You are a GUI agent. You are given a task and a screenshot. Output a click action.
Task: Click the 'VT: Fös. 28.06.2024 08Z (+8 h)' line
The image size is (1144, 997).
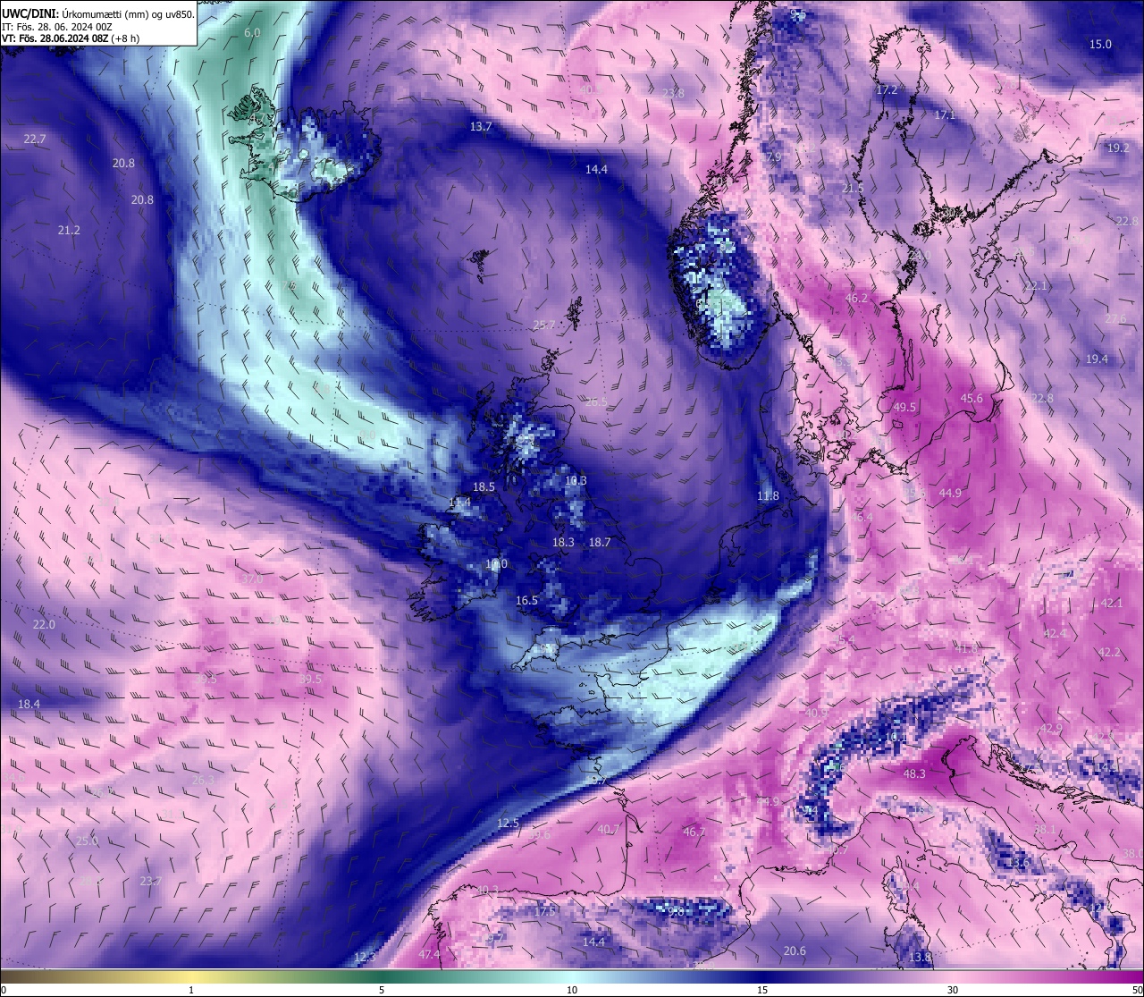(x=70, y=38)
